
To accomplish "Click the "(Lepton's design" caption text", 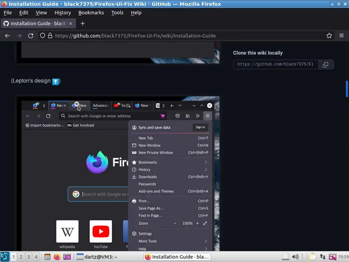I will (x=31, y=81).
